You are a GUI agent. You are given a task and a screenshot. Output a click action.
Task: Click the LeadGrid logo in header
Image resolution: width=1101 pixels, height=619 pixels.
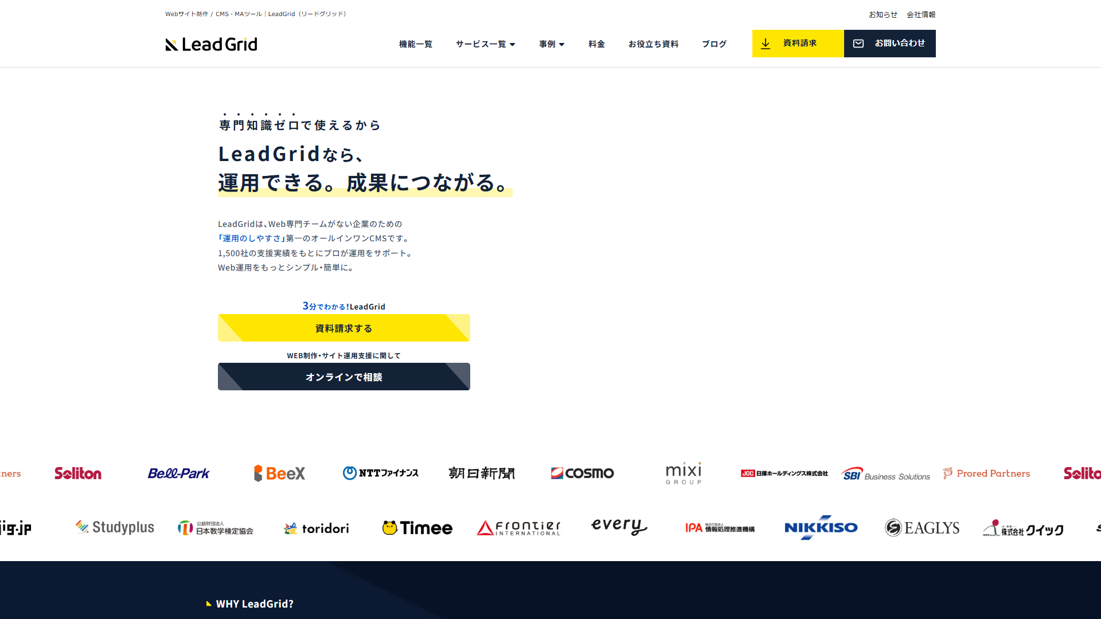[x=211, y=44]
